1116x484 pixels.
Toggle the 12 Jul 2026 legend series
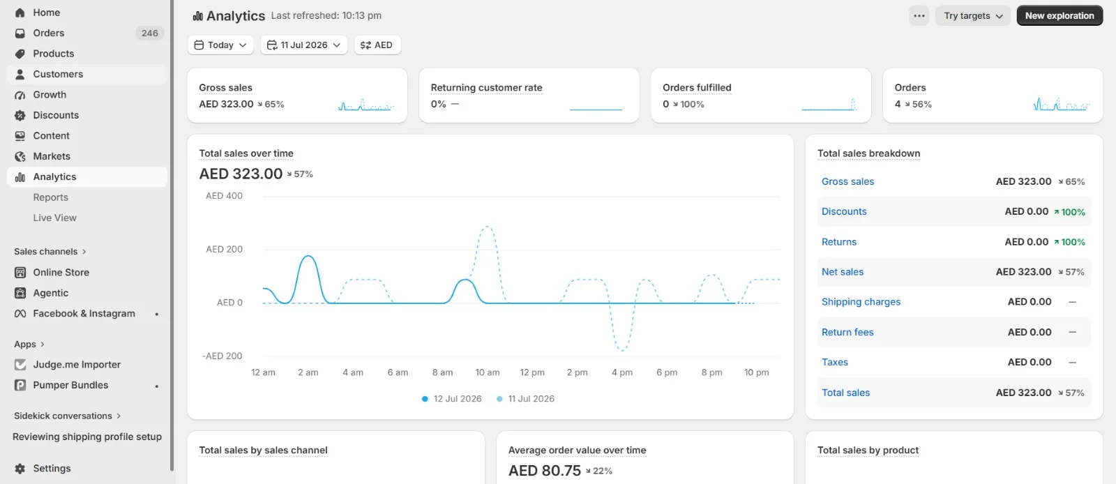[x=451, y=399]
